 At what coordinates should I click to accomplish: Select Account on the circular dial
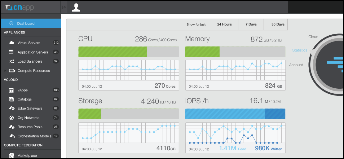click(x=296, y=65)
